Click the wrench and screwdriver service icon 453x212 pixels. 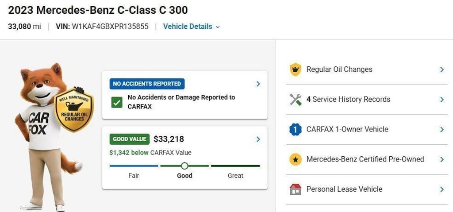point(295,100)
